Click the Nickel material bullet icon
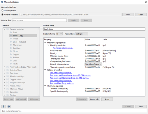The width and height of the screenshot is (148, 114). pyautogui.click(x=11, y=51)
